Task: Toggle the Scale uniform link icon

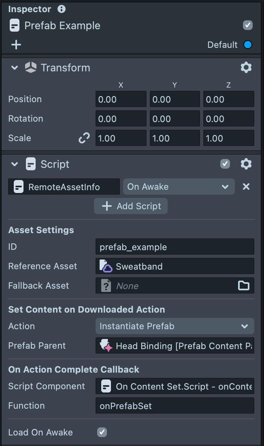Action: click(84, 138)
